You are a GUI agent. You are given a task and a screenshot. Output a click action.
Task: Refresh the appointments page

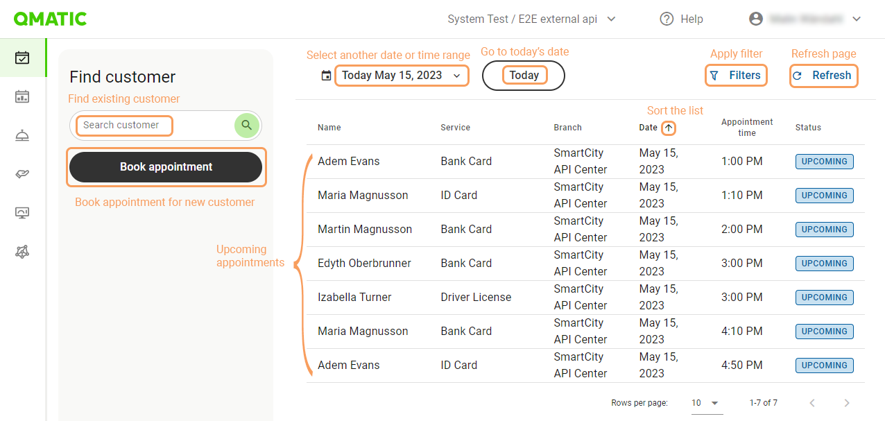click(x=823, y=76)
